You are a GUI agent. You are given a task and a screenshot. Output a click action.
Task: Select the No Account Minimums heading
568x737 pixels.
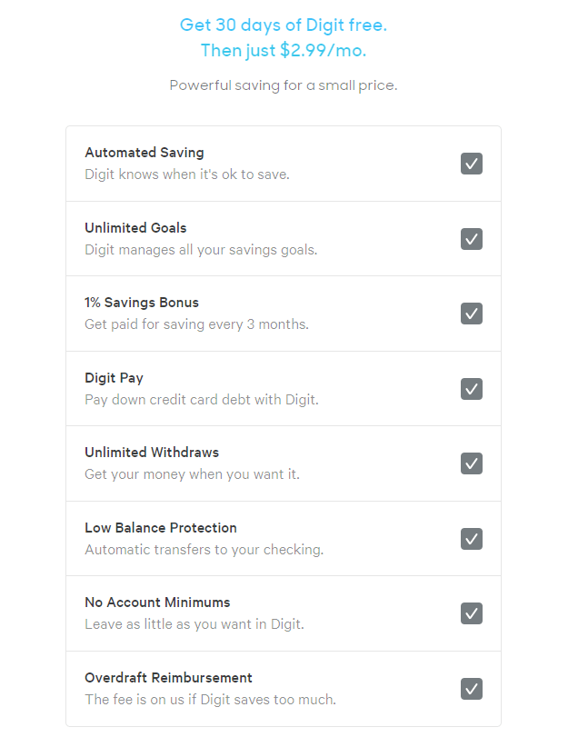point(157,603)
